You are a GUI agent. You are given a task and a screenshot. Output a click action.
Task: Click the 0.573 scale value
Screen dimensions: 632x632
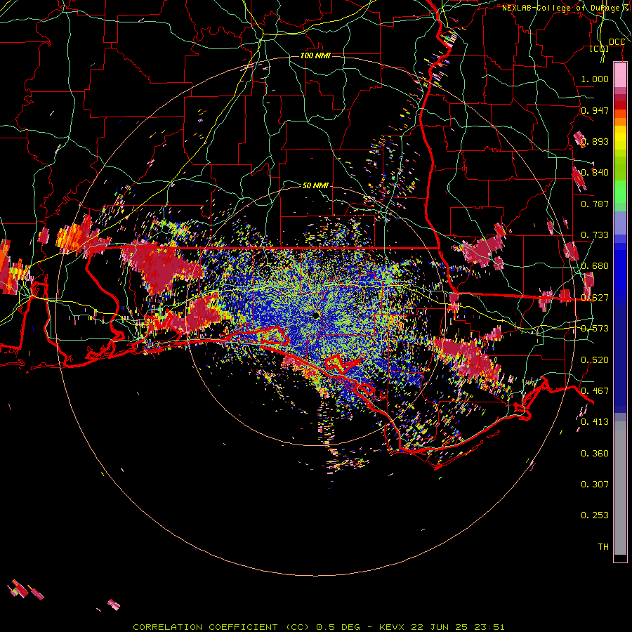(x=595, y=329)
